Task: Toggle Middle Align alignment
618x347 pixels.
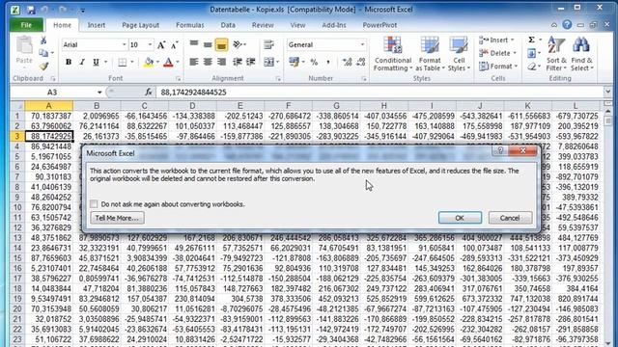Action: point(208,44)
